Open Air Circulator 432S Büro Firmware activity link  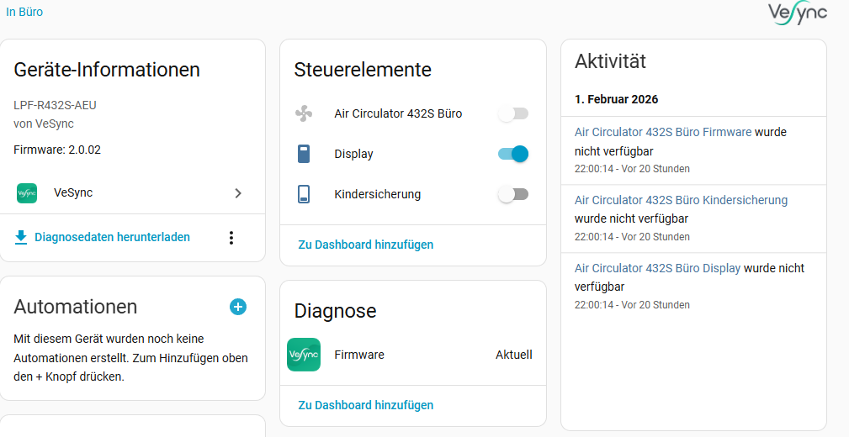tap(663, 132)
